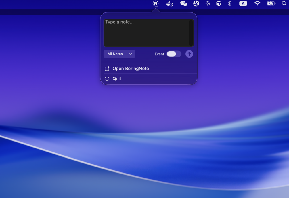
Task: Choose Open BoringNote menu item
Action: tap(149, 69)
